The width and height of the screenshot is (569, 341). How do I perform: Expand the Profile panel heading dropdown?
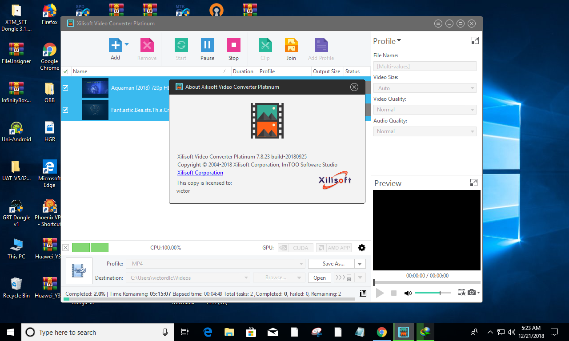click(x=399, y=40)
